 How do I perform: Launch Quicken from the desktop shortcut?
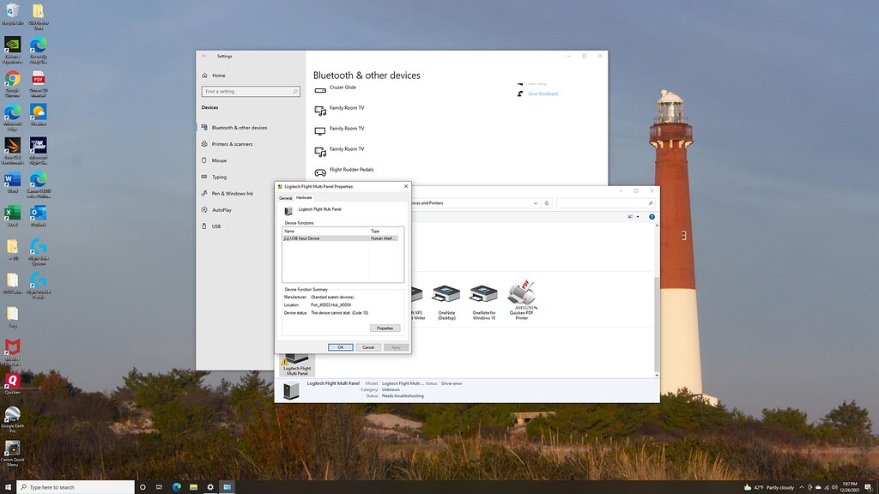point(13,382)
